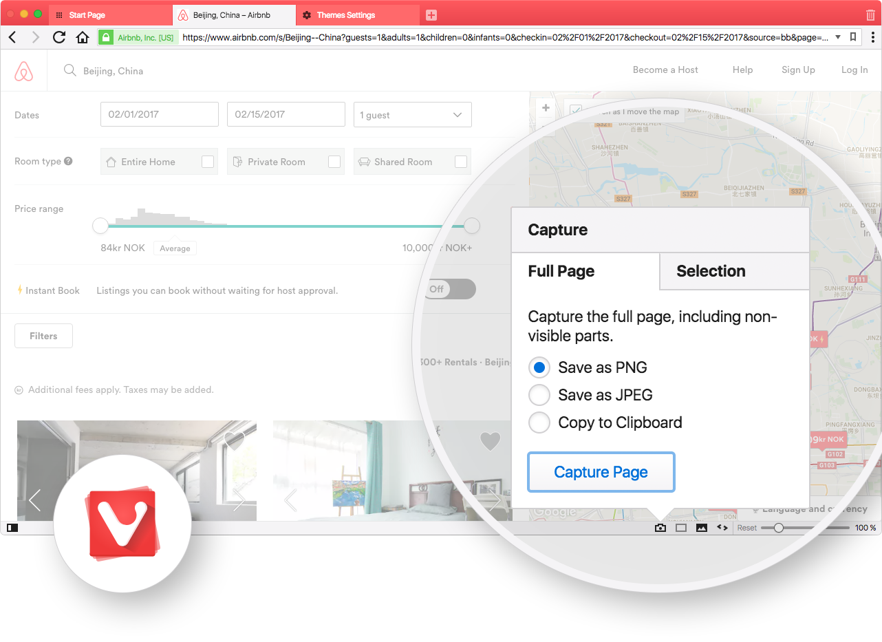Enable the Entire Home checkbox
This screenshot has width=882, height=642.
click(x=207, y=161)
